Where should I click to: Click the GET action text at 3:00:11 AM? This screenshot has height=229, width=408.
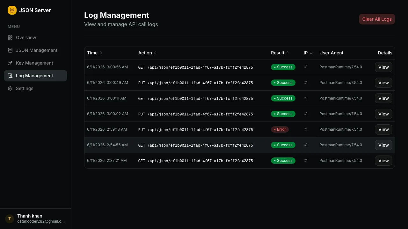coord(195,99)
